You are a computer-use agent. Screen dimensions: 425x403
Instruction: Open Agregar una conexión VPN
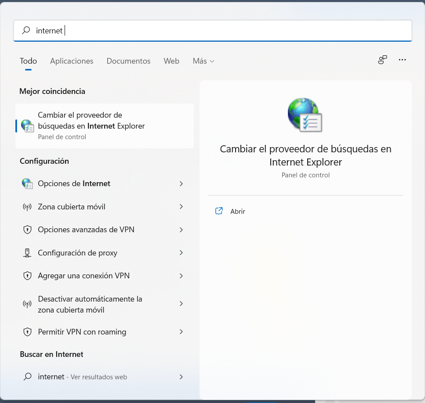(x=105, y=276)
